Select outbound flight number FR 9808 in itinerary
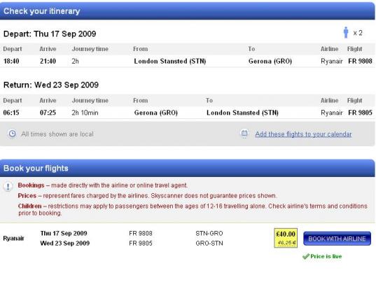Image resolution: width=376 pixels, height=289 pixels. [360, 61]
